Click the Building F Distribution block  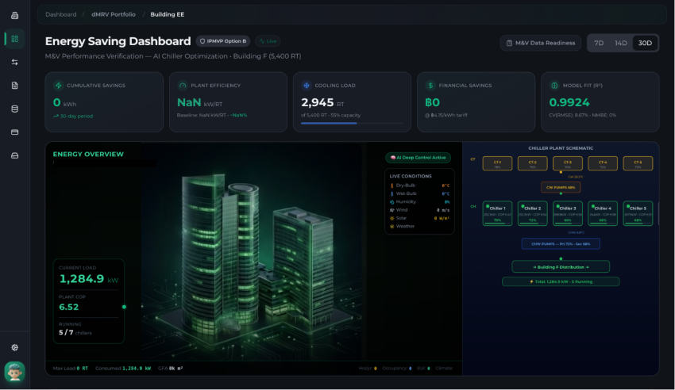click(561, 266)
